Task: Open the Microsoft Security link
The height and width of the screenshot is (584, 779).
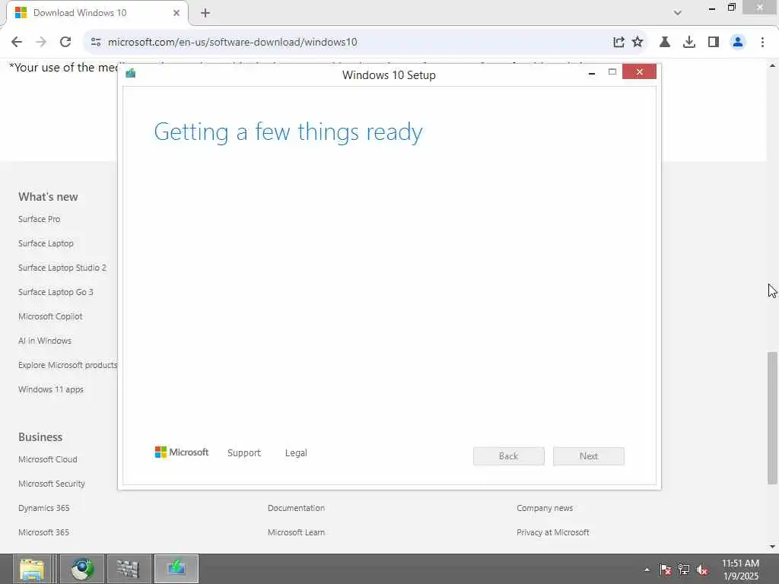Action: coord(52,484)
